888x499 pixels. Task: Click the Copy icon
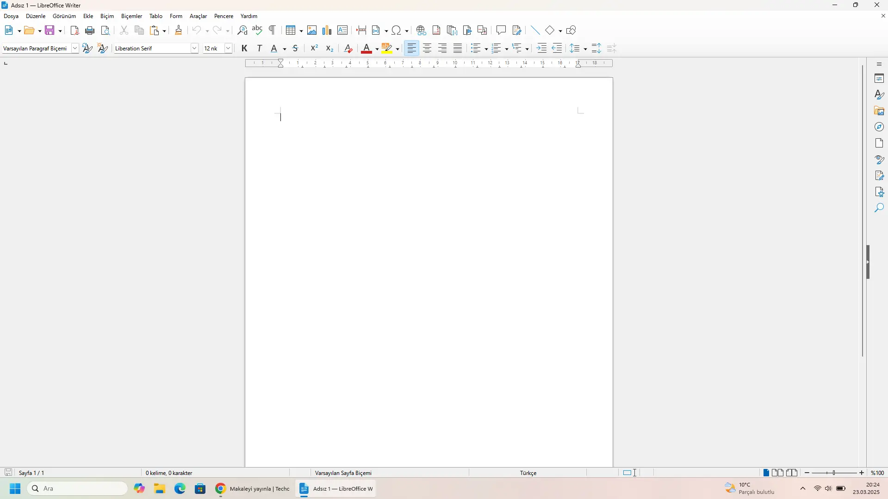[x=139, y=31]
